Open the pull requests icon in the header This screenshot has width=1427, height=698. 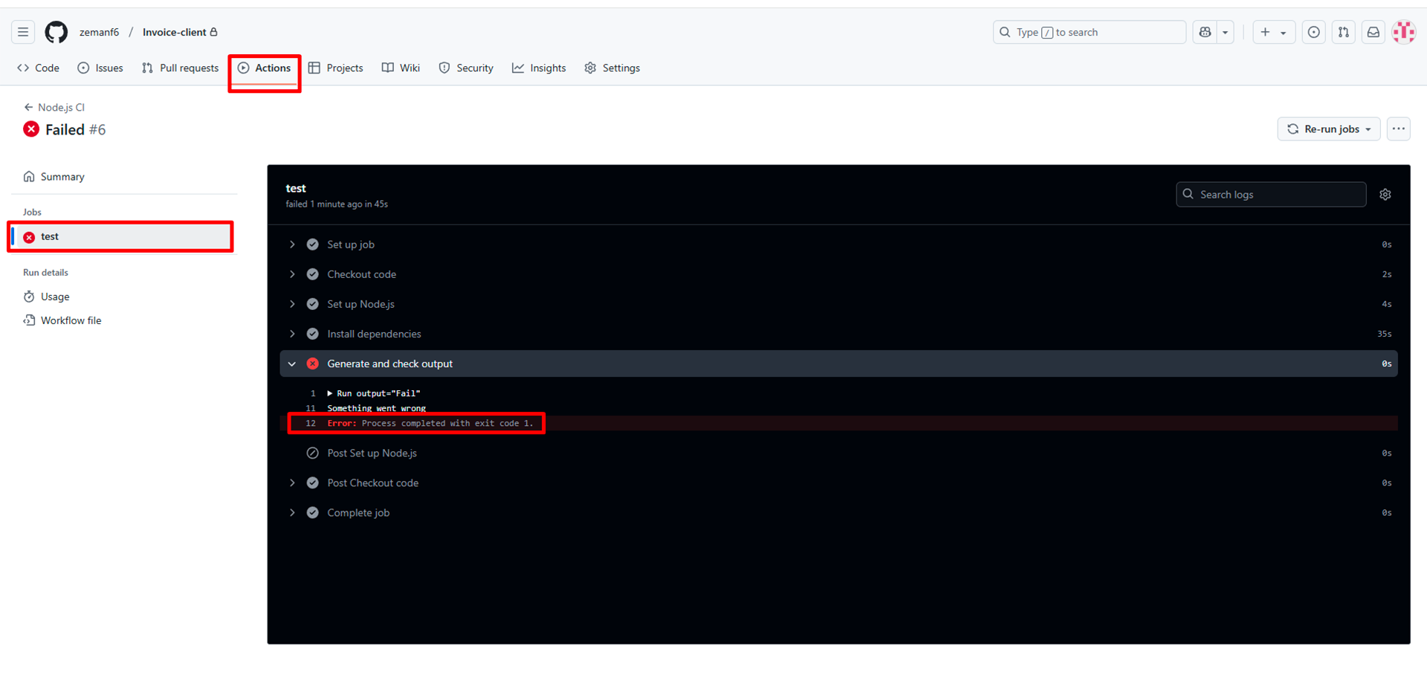coord(1343,32)
